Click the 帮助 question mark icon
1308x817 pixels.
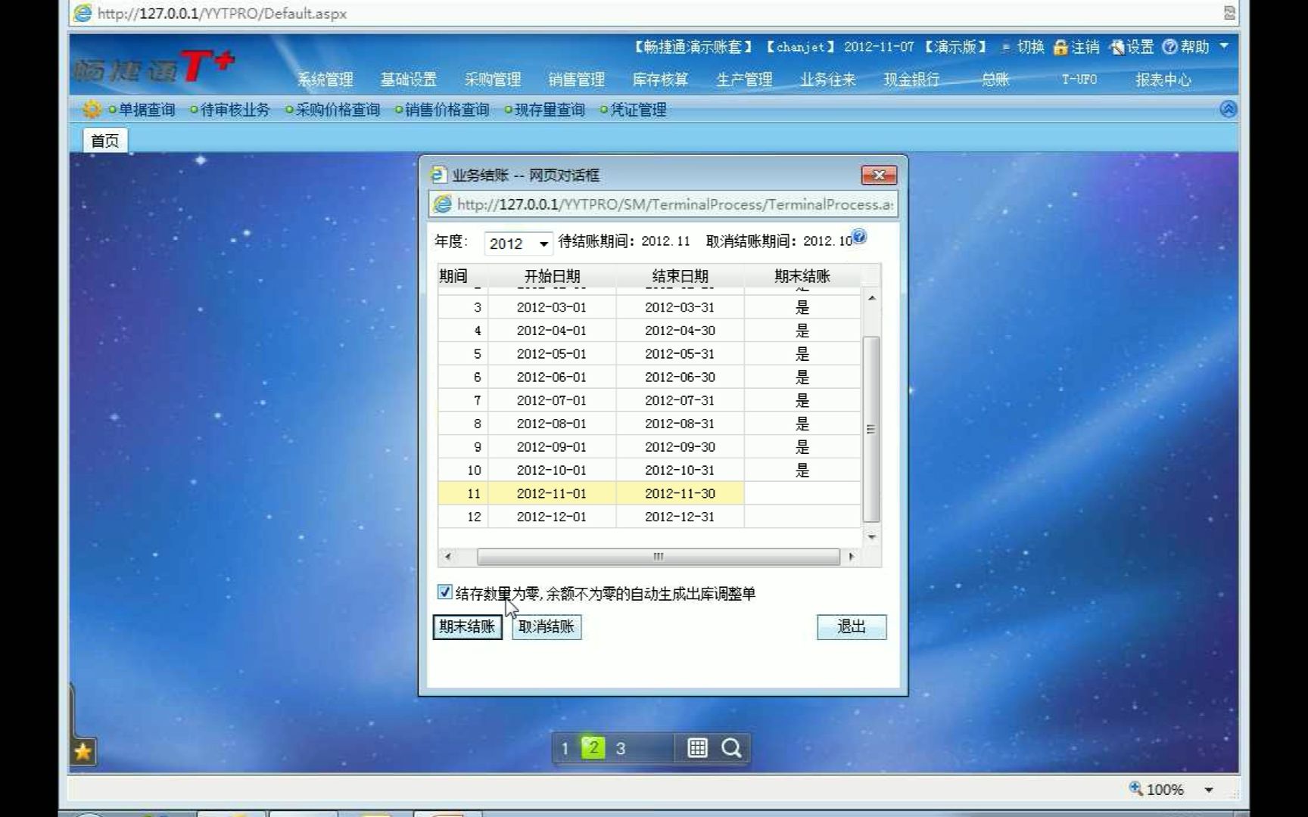[x=1171, y=47]
